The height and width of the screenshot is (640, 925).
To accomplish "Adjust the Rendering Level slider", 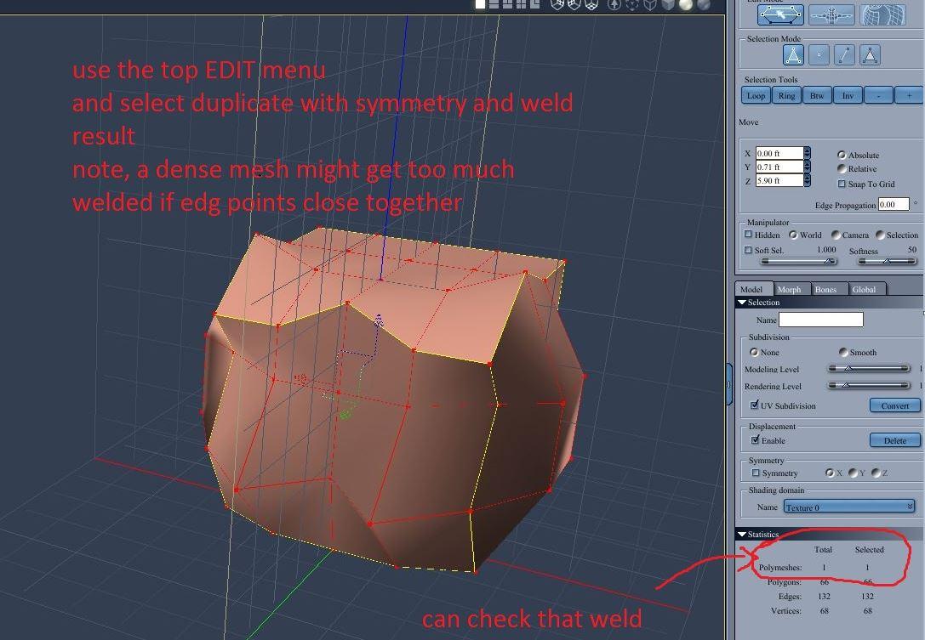I will click(868, 385).
